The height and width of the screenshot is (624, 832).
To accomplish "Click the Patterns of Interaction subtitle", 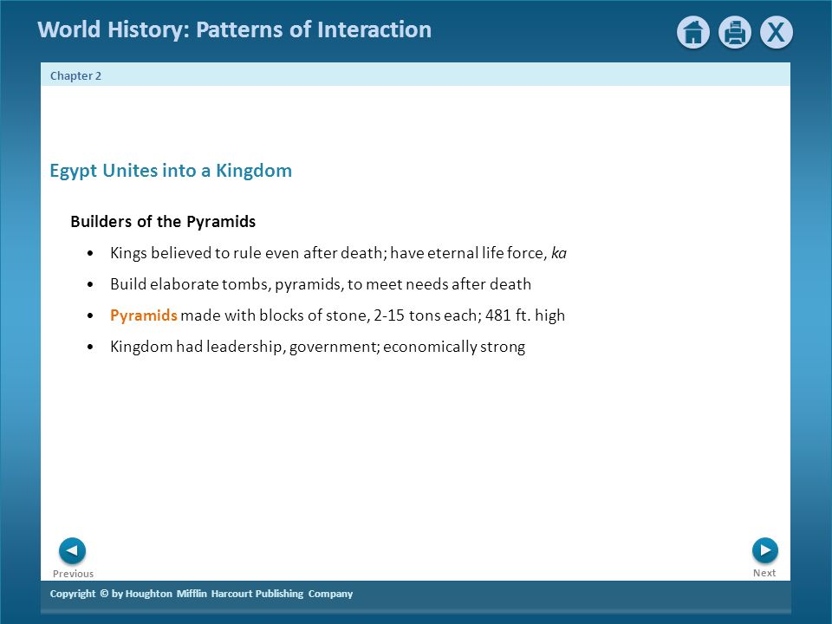I will [314, 29].
